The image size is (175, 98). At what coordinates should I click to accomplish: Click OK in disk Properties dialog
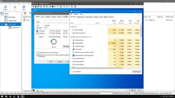tap(51, 62)
